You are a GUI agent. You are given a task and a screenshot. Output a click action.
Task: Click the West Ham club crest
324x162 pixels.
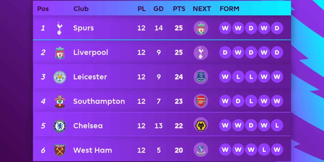coord(60,150)
